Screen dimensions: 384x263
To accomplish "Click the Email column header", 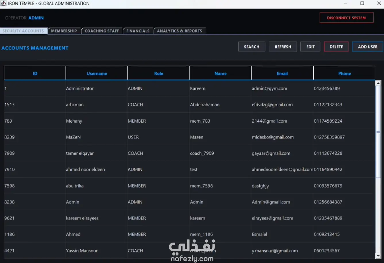I will (282, 73).
